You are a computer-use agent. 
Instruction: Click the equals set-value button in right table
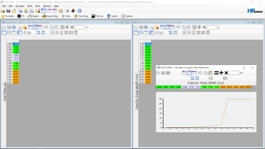195,27
